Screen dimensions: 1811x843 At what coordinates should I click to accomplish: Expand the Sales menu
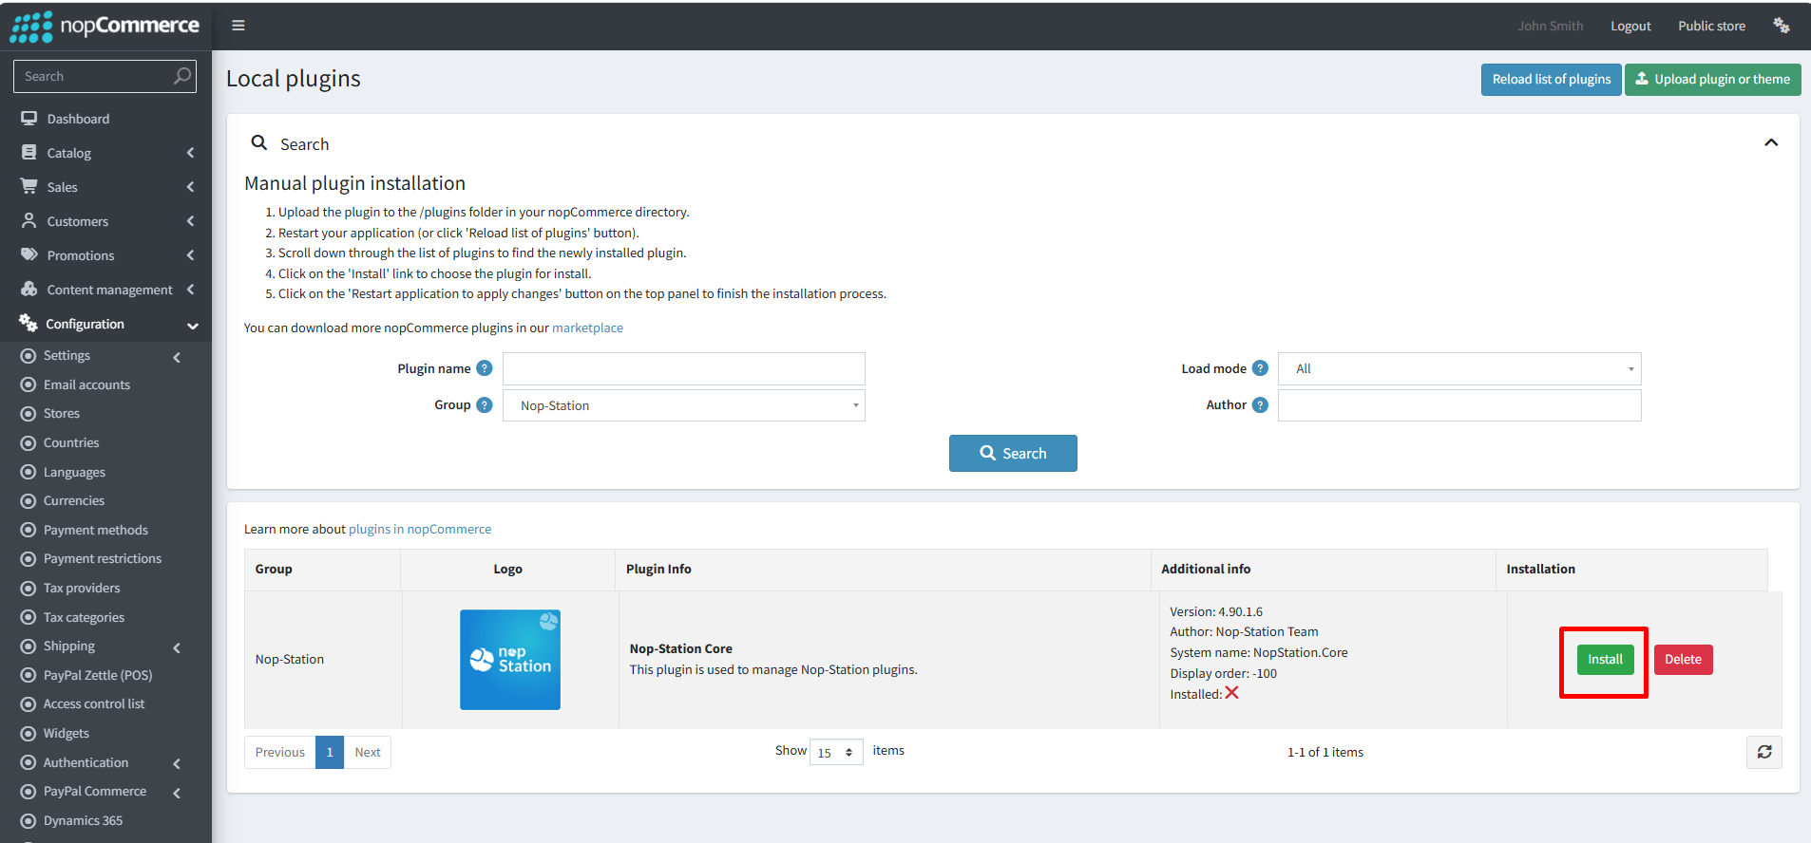(105, 187)
